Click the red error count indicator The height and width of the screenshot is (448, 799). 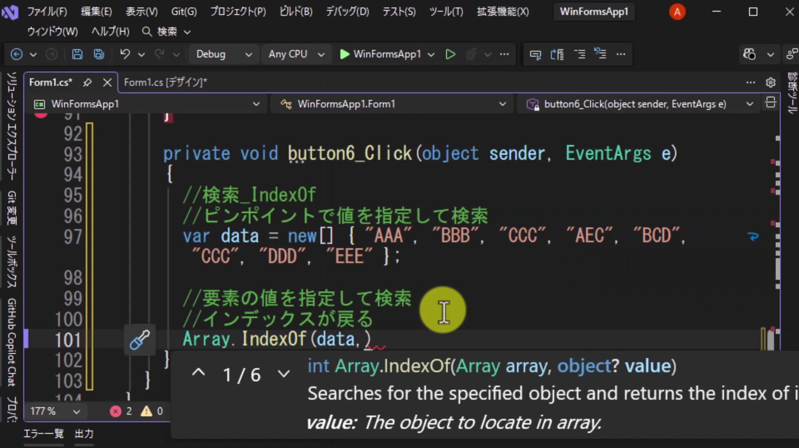coord(121,411)
